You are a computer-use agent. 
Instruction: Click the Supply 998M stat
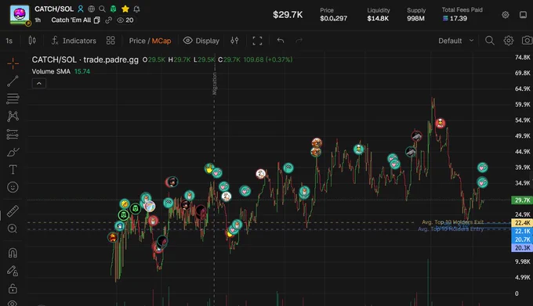[416, 15]
